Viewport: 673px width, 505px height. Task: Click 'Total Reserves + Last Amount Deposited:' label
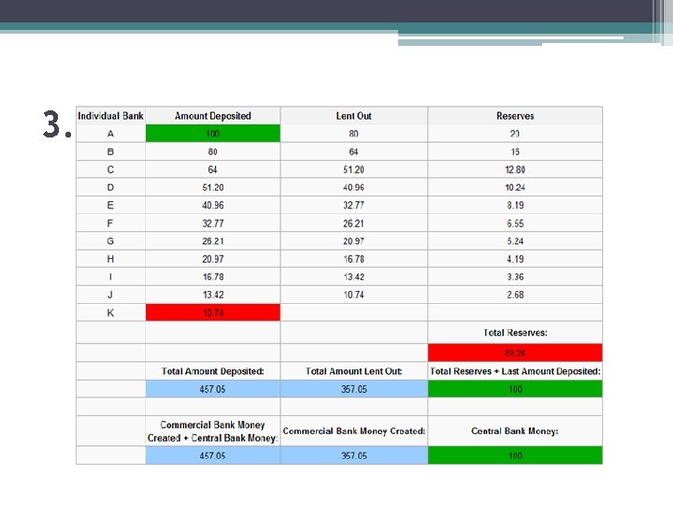coord(515,371)
